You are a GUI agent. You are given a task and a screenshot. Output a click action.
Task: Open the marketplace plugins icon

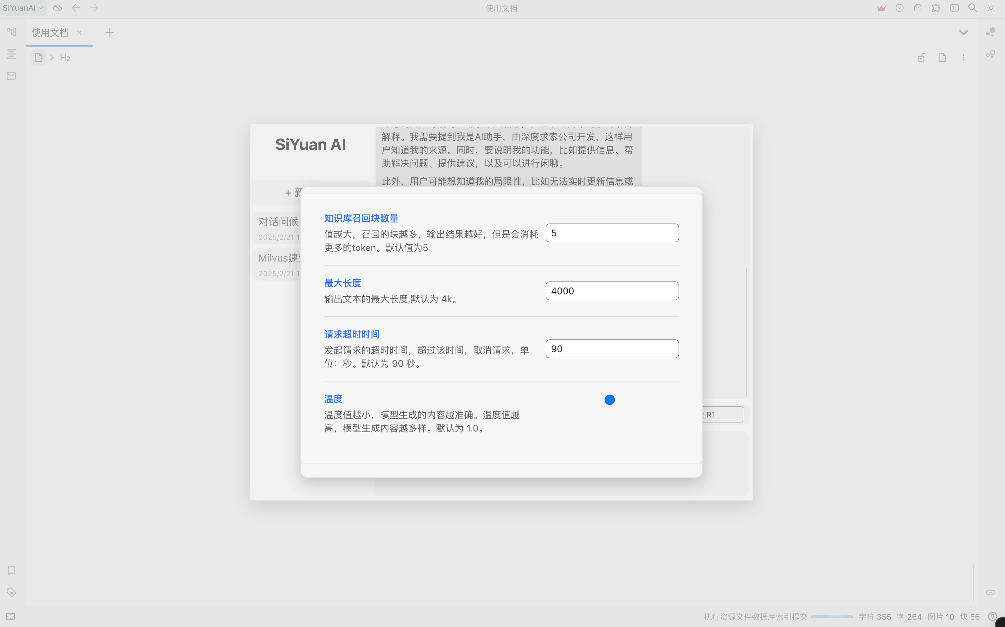(x=936, y=8)
